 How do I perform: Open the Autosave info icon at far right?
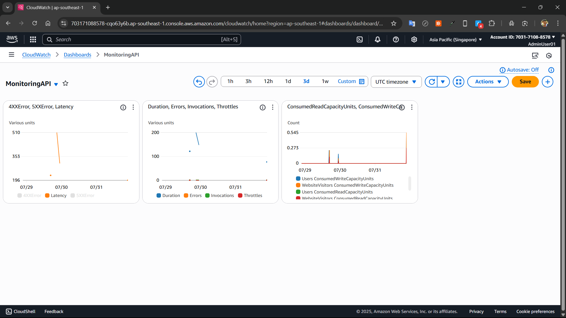pos(551,70)
